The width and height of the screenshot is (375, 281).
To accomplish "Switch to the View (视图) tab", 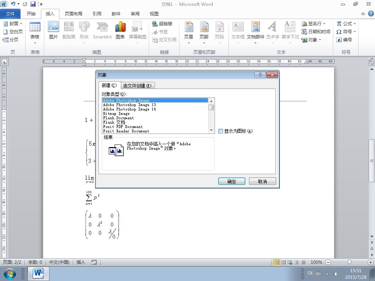I will (154, 14).
